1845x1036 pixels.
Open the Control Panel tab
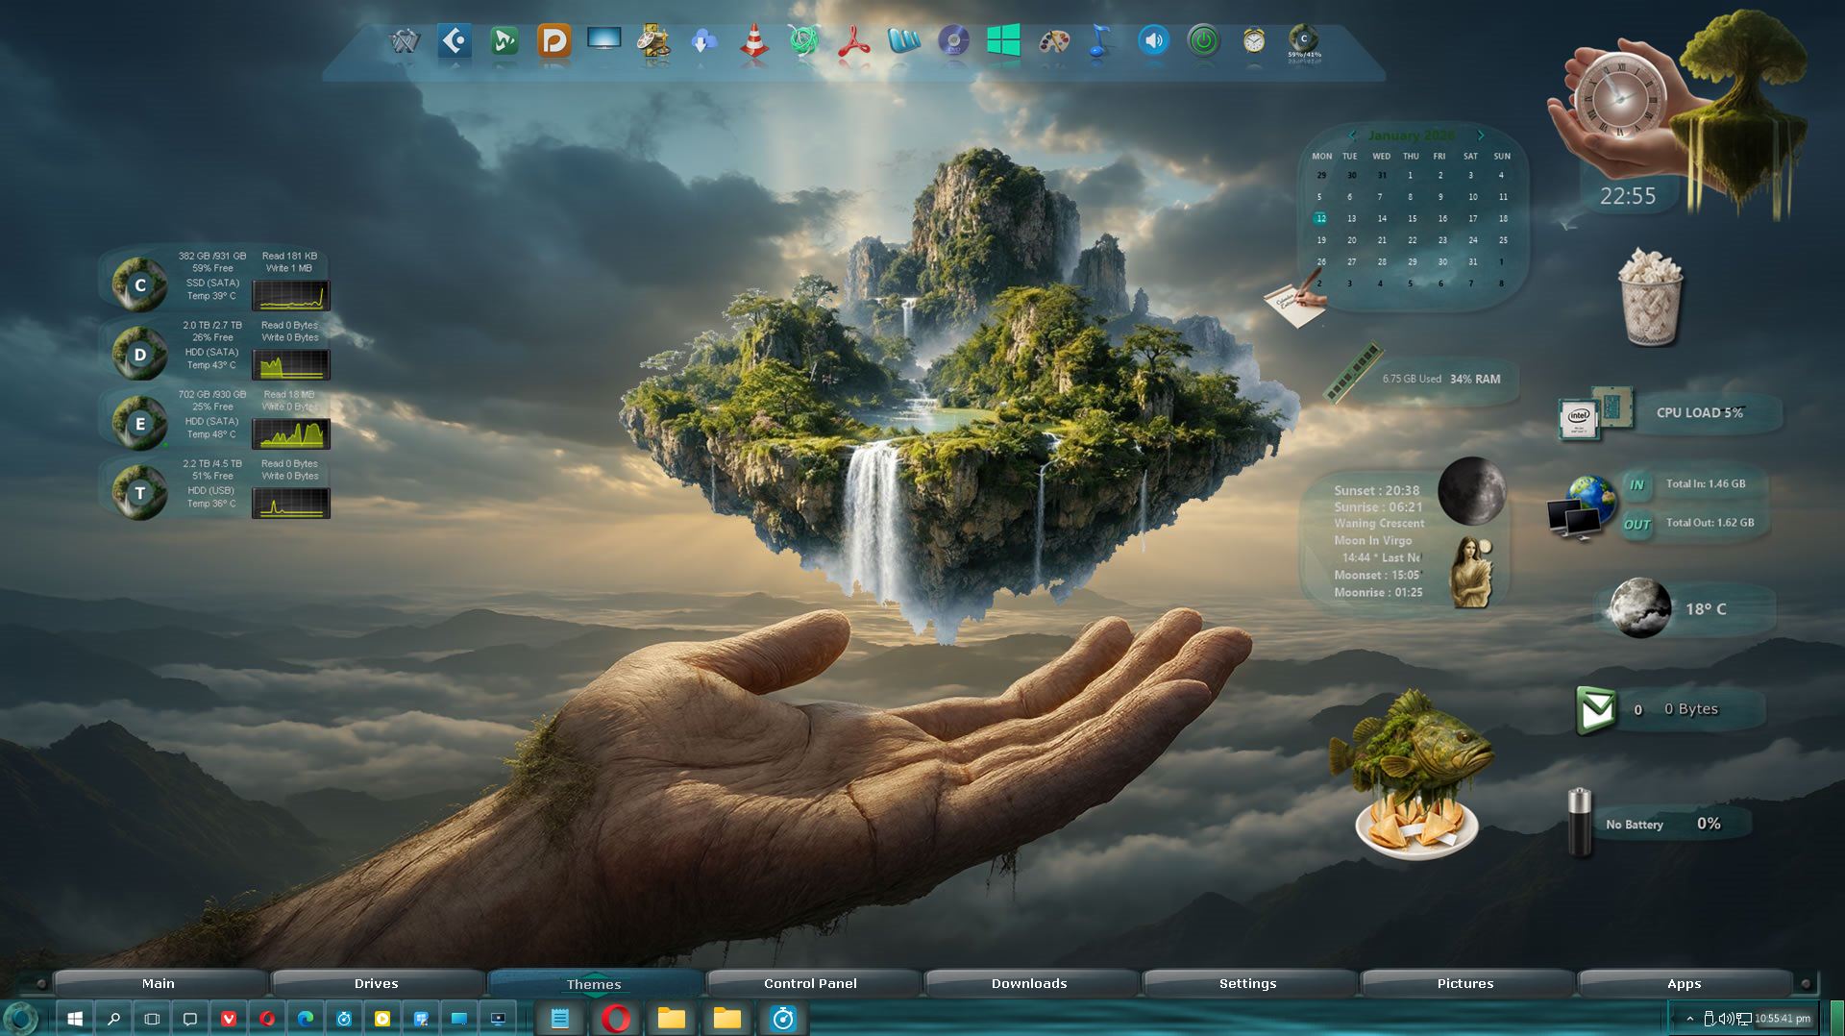click(810, 983)
